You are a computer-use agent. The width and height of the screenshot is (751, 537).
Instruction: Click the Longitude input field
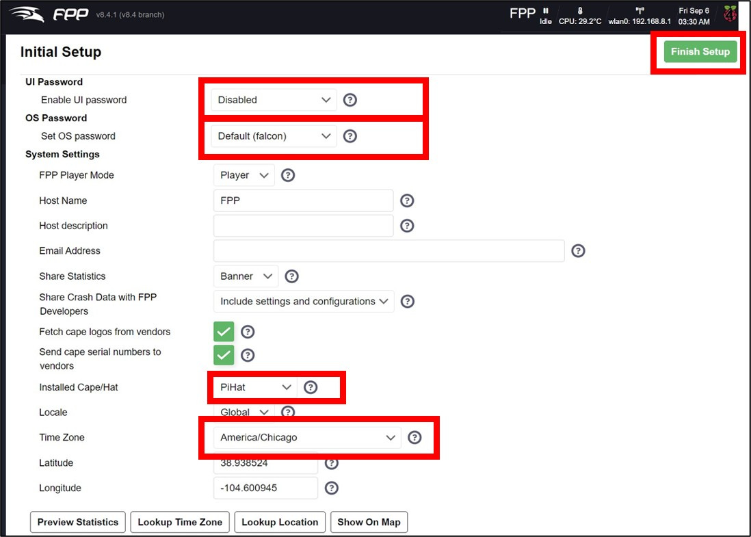(x=266, y=488)
